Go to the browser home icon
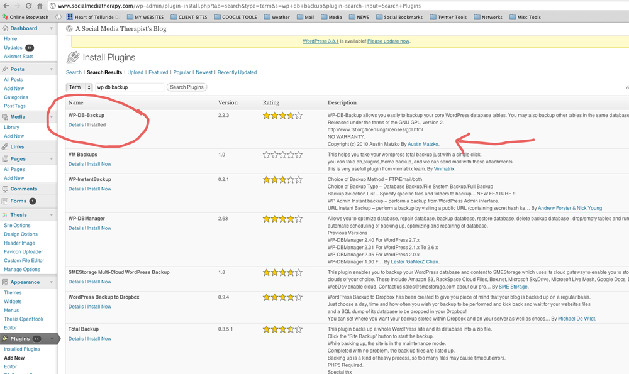The height and width of the screenshot is (374, 629). click(40, 6)
